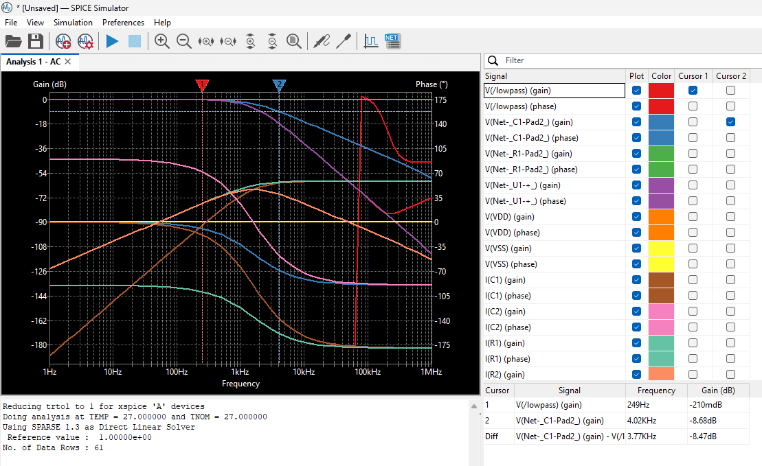The image size is (762, 466).
Task: Open the View menu
Action: pyautogui.click(x=35, y=23)
